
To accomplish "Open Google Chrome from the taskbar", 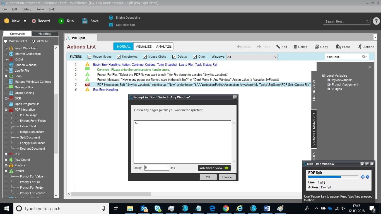I will click(x=226, y=208).
